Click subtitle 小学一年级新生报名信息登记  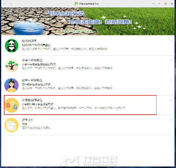click(39, 64)
